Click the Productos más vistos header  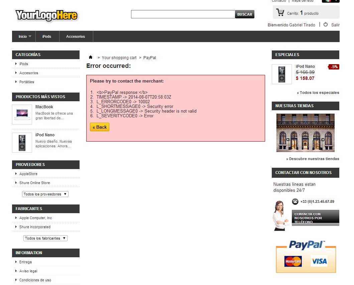[46, 97]
